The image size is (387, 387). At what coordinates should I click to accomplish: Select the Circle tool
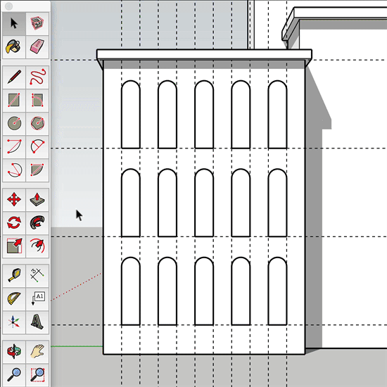point(14,123)
